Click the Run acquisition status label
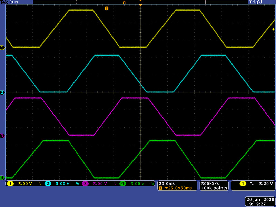276x207 pixels. [13, 2]
